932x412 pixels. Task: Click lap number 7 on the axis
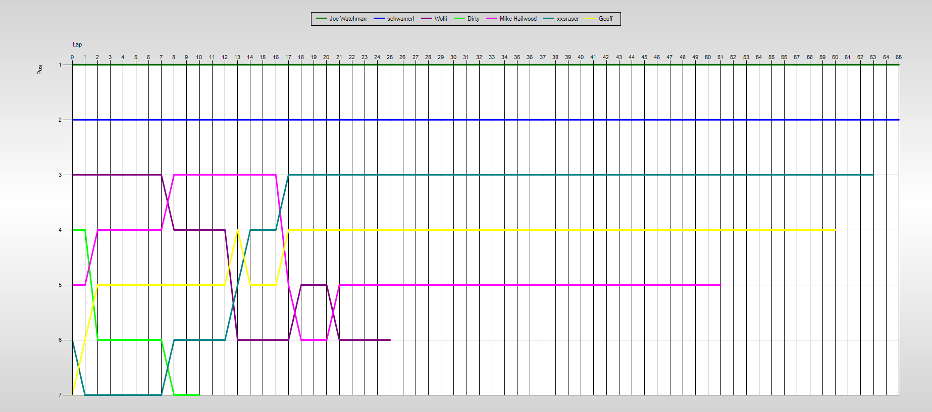161,57
